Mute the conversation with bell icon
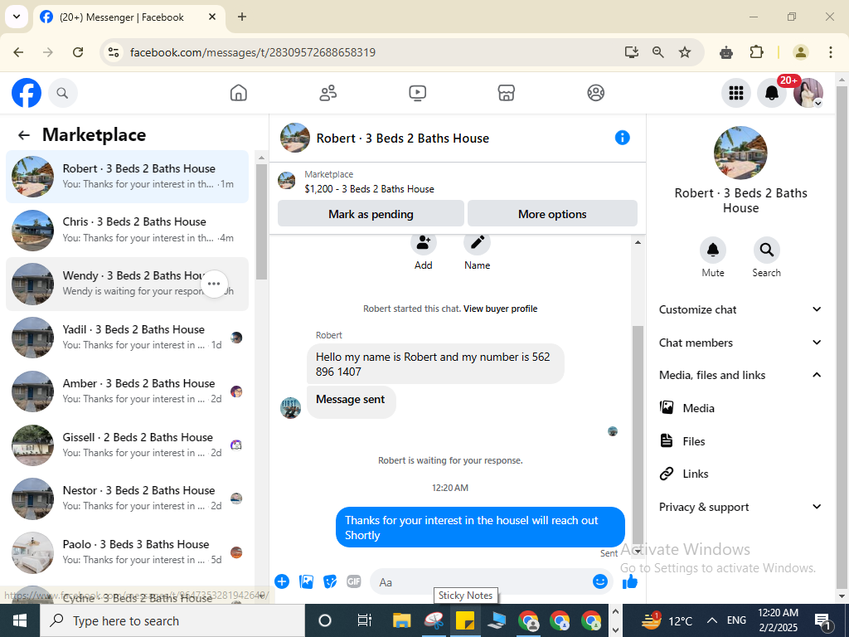 coord(712,250)
